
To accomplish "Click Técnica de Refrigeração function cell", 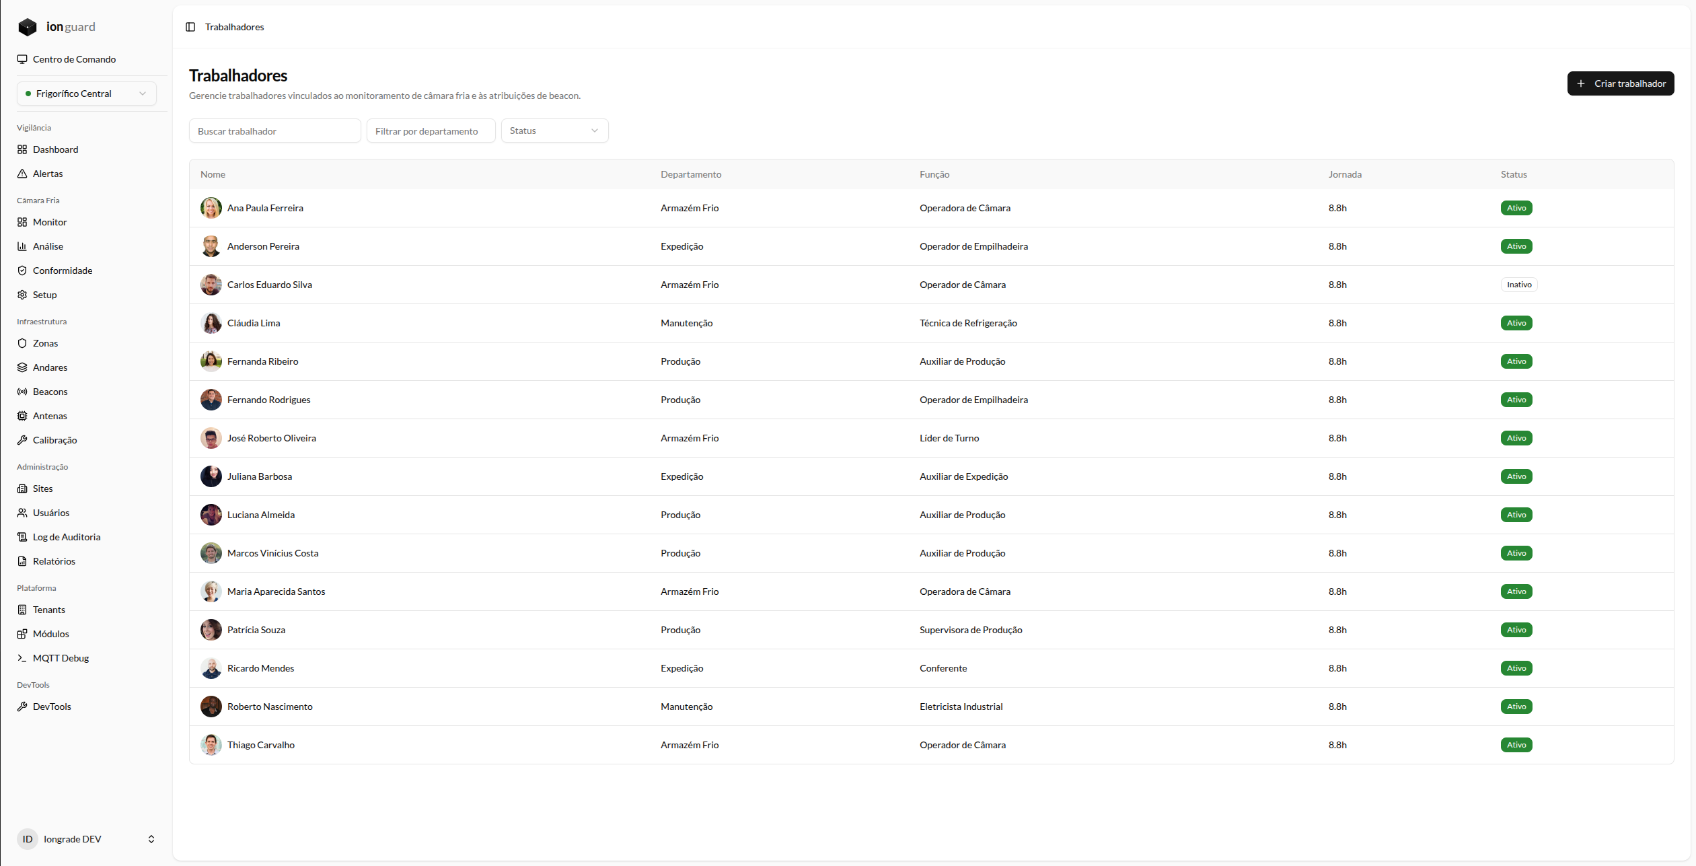I will [968, 323].
